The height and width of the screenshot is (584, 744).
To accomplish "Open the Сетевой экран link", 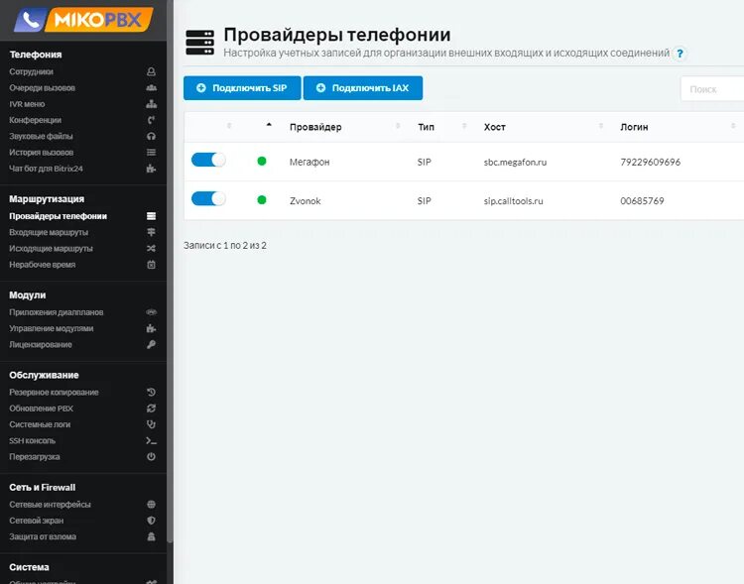I will 37,521.
